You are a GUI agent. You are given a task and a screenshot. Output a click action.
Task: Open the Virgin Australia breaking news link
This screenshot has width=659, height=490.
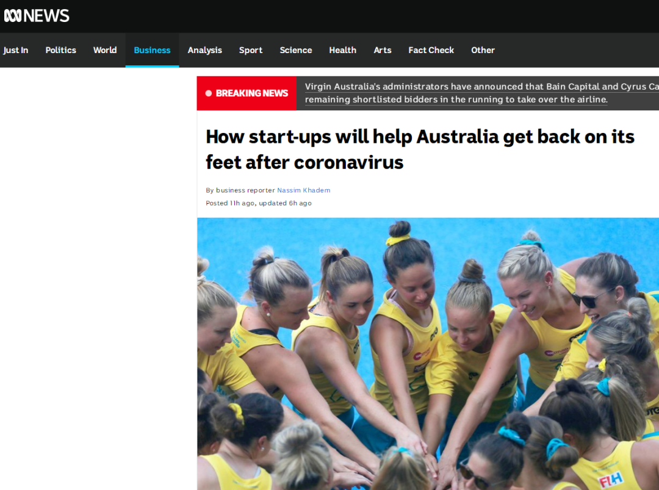481,93
